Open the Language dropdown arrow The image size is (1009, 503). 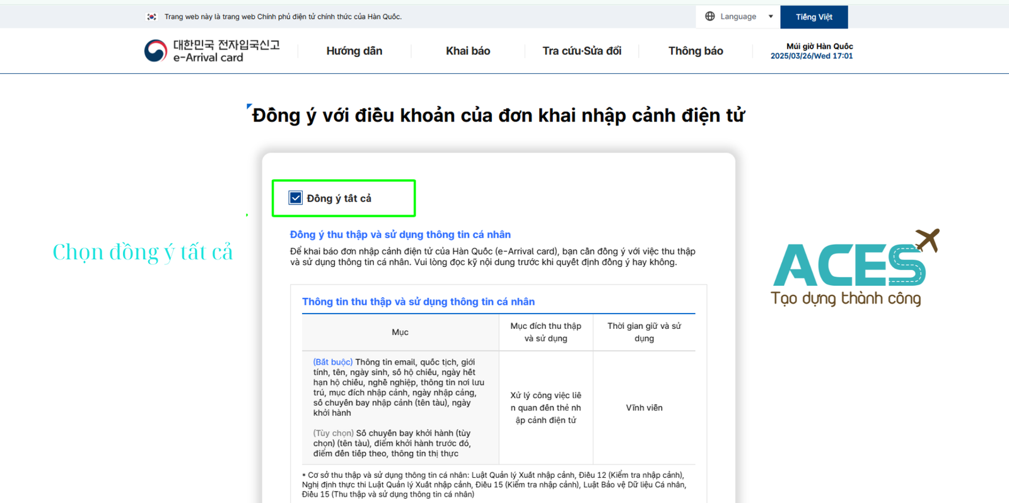(771, 16)
